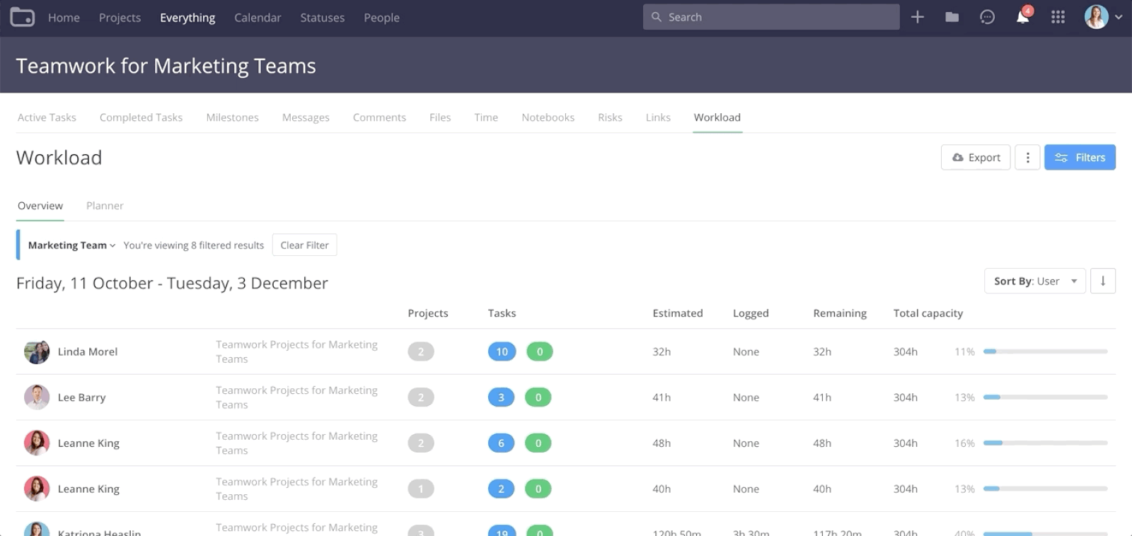Click into the Search field
The height and width of the screenshot is (536, 1132).
771,17
